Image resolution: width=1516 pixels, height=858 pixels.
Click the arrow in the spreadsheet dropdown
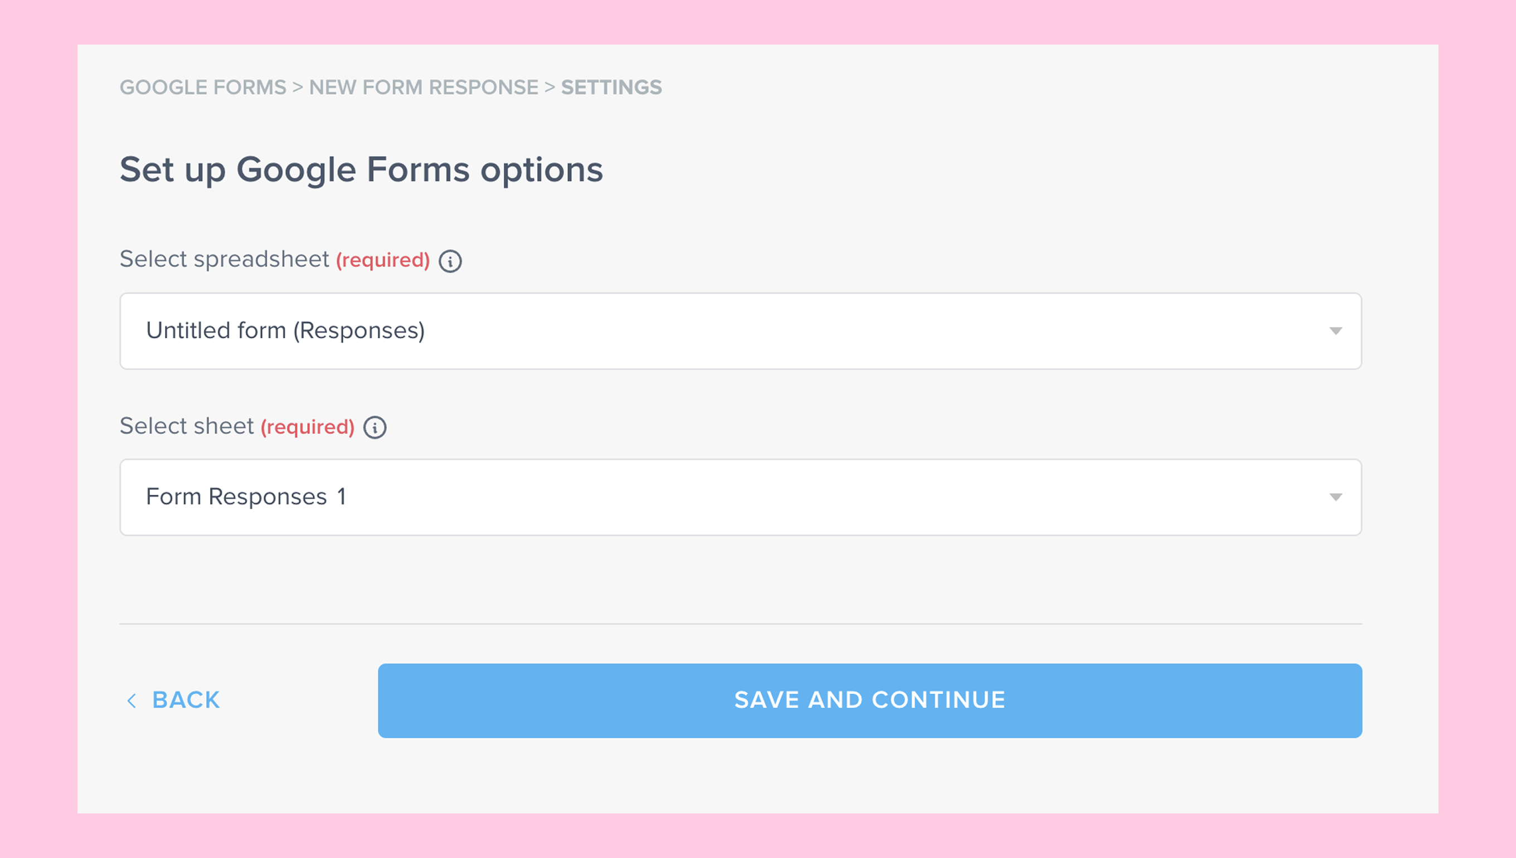pyautogui.click(x=1335, y=331)
